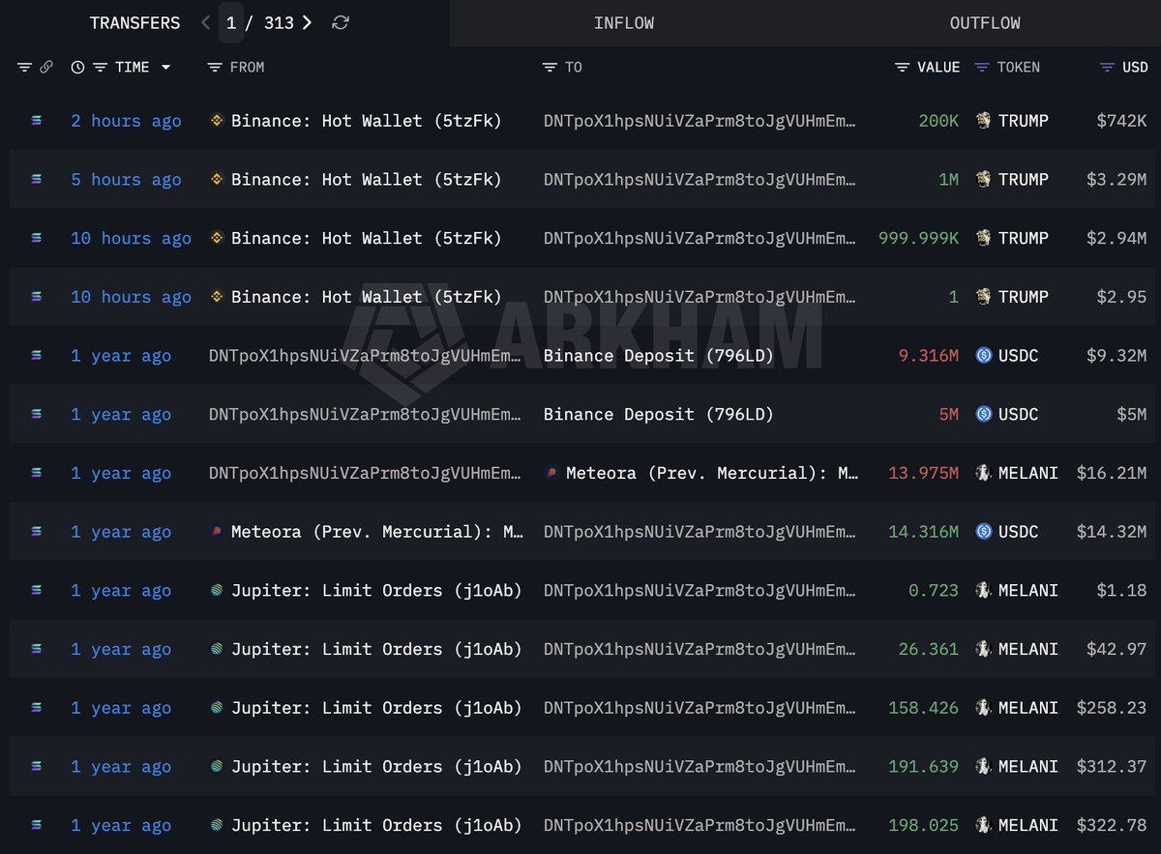Click USDC token icon in $9.32M row
The image size is (1161, 854).
pyautogui.click(x=984, y=356)
